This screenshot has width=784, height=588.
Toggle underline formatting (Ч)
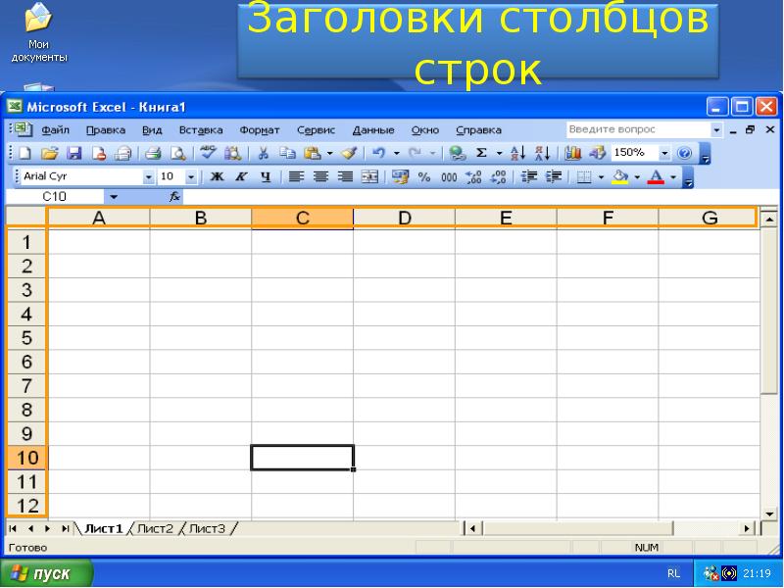pyautogui.click(x=265, y=177)
